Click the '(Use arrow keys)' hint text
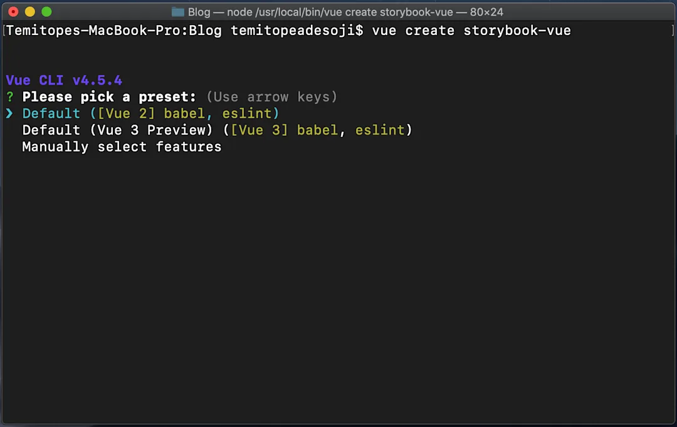Image resolution: width=677 pixels, height=427 pixels. point(271,97)
